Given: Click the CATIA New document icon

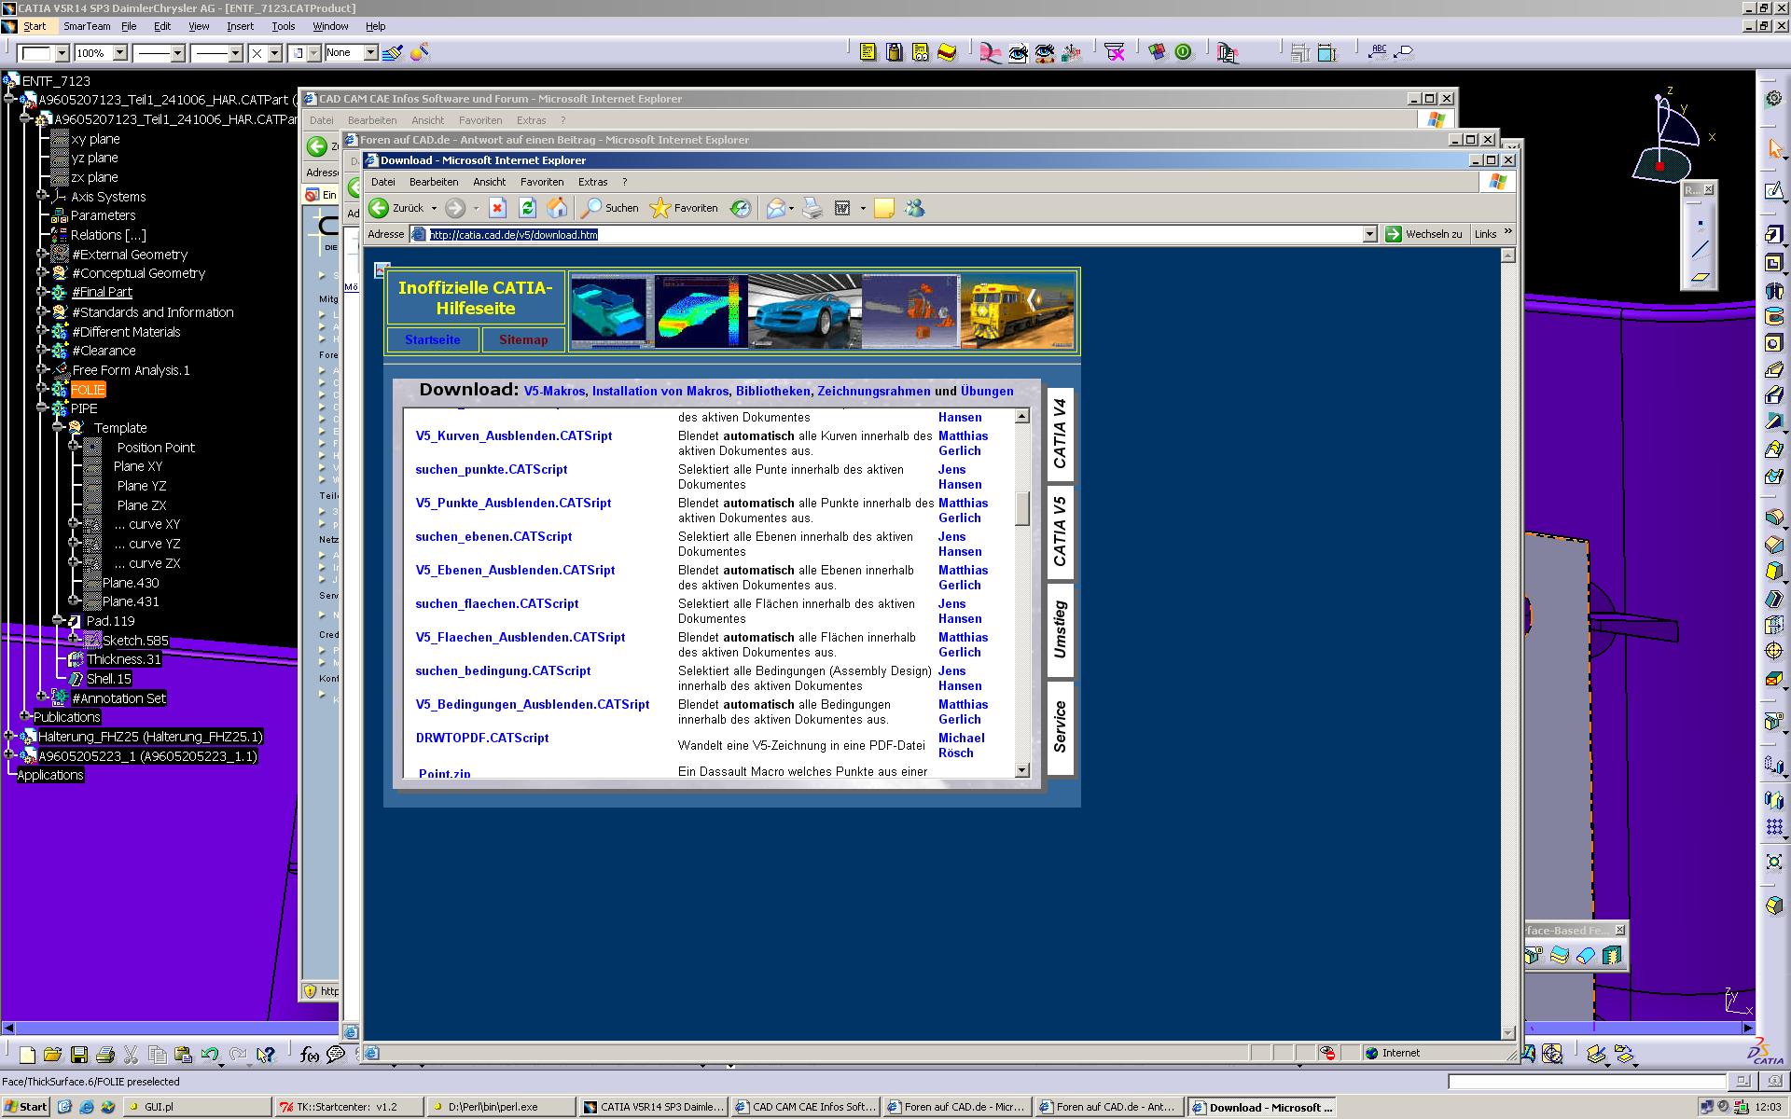Looking at the screenshot, I should coord(27,1055).
